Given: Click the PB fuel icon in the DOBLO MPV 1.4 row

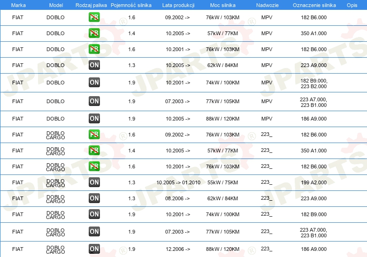Looking at the screenshot, I should click(94, 33).
